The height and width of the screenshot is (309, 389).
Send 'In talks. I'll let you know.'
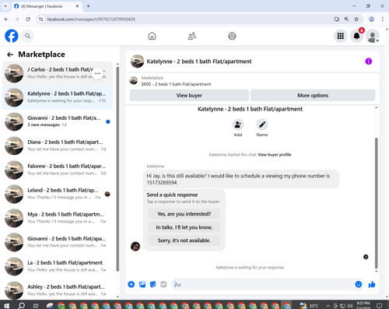(x=184, y=227)
